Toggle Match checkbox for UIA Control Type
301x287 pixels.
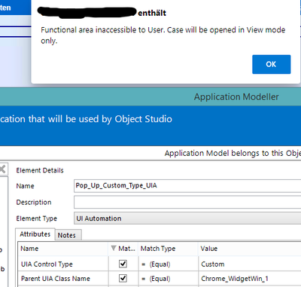(x=123, y=264)
